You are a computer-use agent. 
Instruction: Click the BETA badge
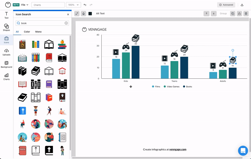16,5
